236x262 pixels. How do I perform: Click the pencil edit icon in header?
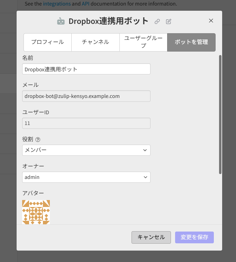coord(169,21)
